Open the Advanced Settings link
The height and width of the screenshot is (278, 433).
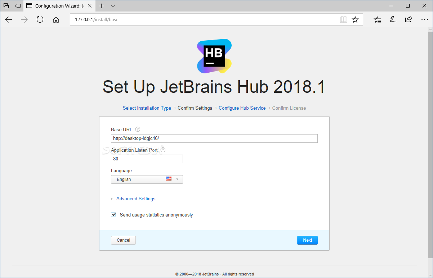(136, 199)
